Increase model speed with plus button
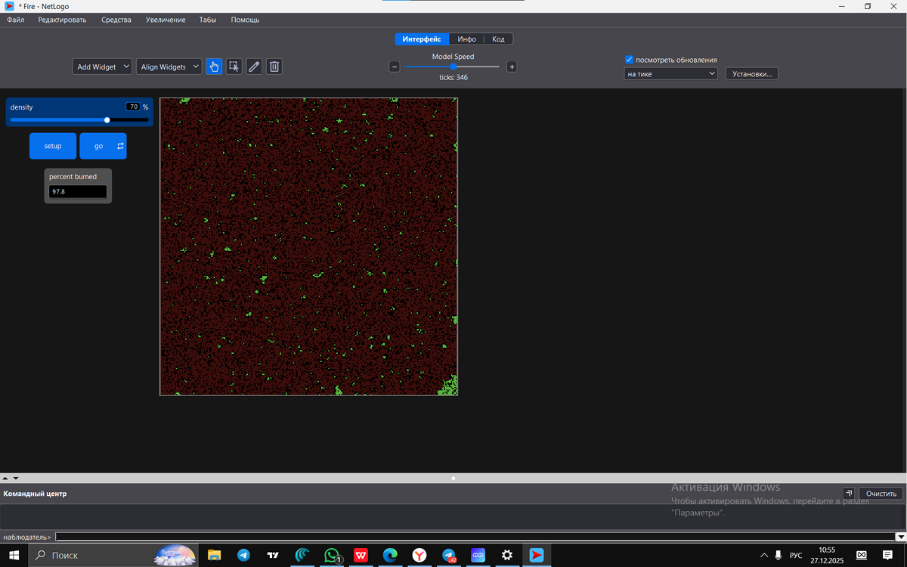The width and height of the screenshot is (907, 567). click(512, 67)
